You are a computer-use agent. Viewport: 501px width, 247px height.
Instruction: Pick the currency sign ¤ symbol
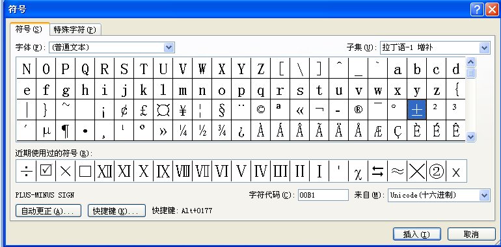pyautogui.click(x=163, y=109)
